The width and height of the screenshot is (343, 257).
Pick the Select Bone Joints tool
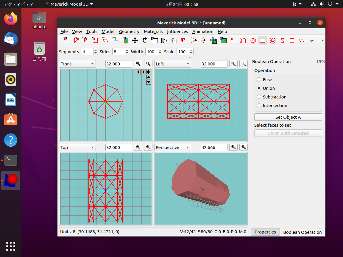point(105,40)
